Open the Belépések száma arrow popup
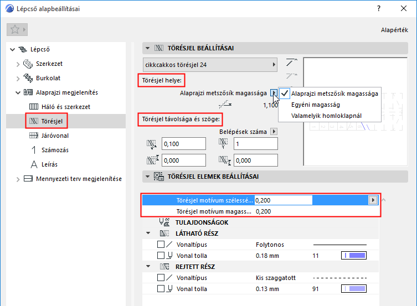Image resolution: width=417 pixels, height=306 pixels. tap(274, 132)
